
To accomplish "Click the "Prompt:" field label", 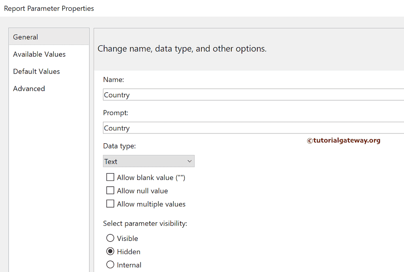I will pyautogui.click(x=116, y=113).
